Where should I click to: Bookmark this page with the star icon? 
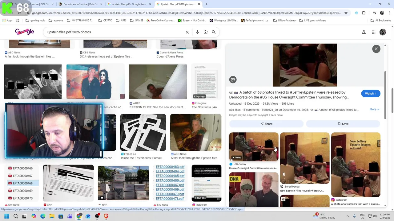(346, 13)
